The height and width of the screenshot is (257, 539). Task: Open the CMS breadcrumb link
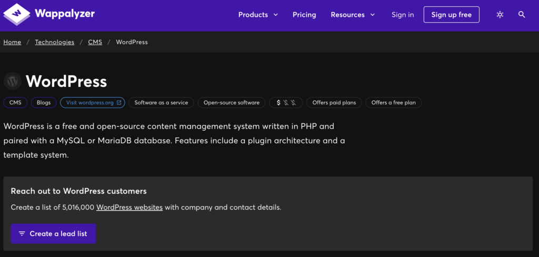tap(95, 42)
